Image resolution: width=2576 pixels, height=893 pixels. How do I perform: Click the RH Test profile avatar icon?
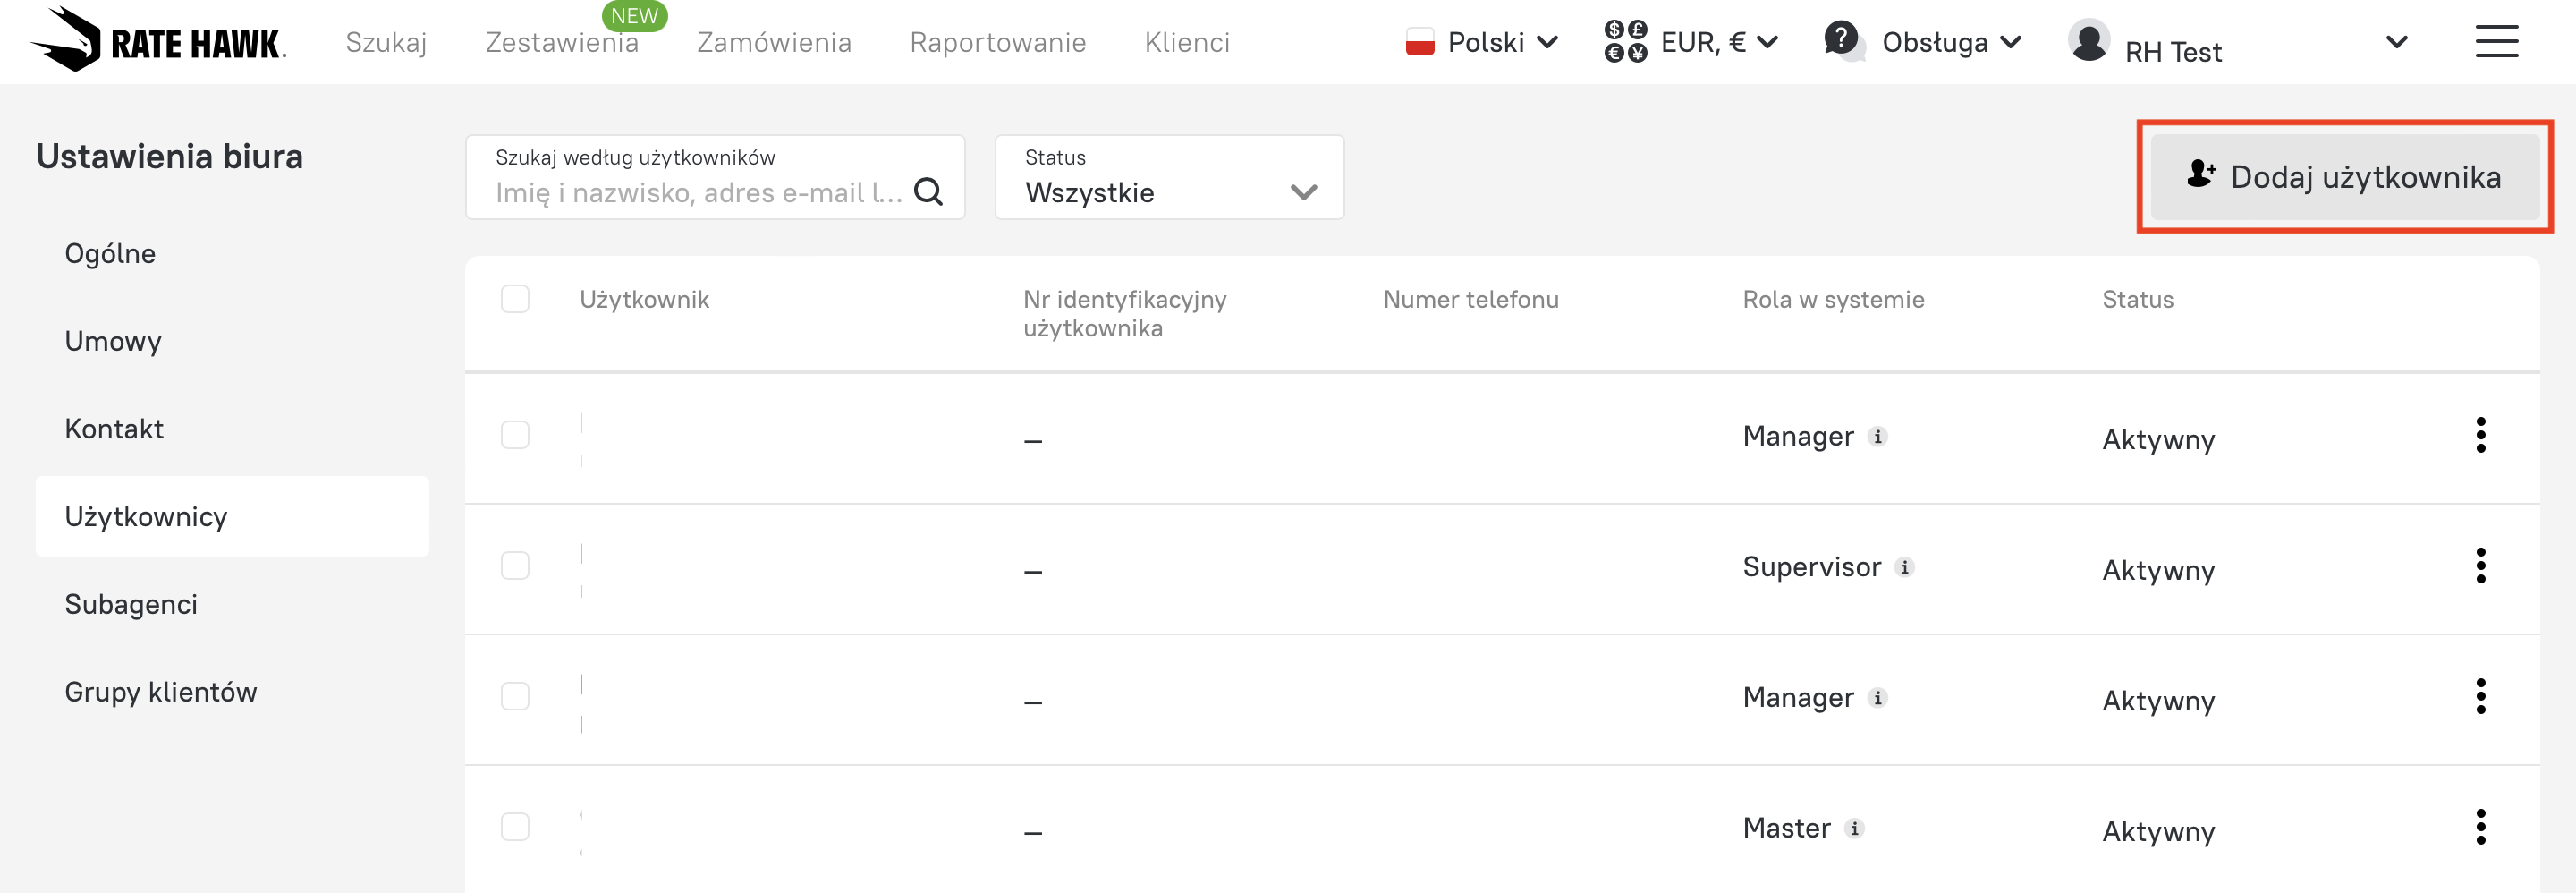[x=2088, y=42]
